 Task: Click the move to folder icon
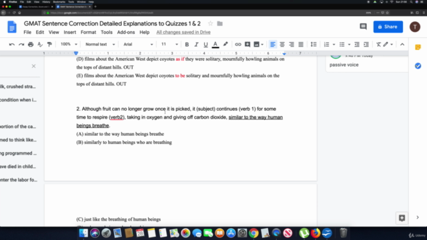220,24
